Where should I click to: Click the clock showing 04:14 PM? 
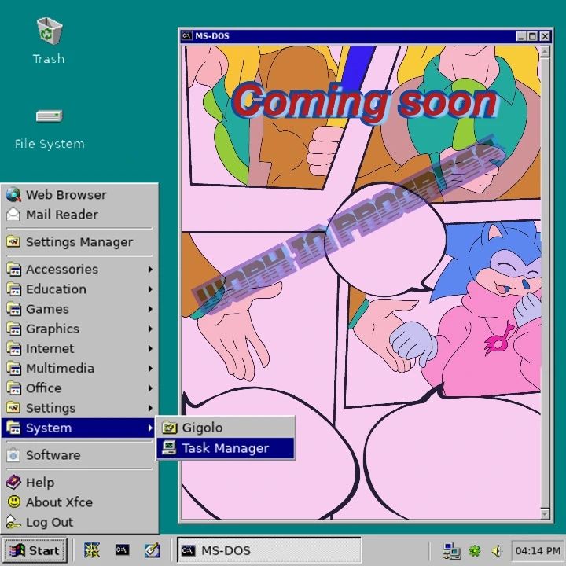[x=538, y=550]
